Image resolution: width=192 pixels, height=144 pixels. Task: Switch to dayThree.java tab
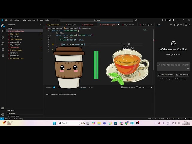129,25
